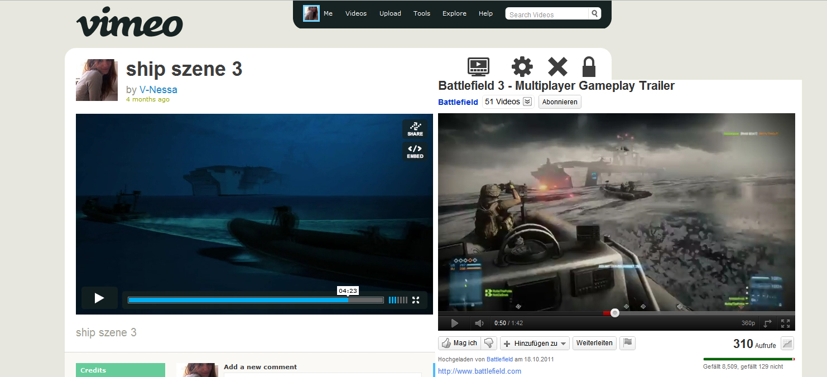827x377 pixels.
Task: Click the Weiterleiten button
Action: [x=594, y=343]
